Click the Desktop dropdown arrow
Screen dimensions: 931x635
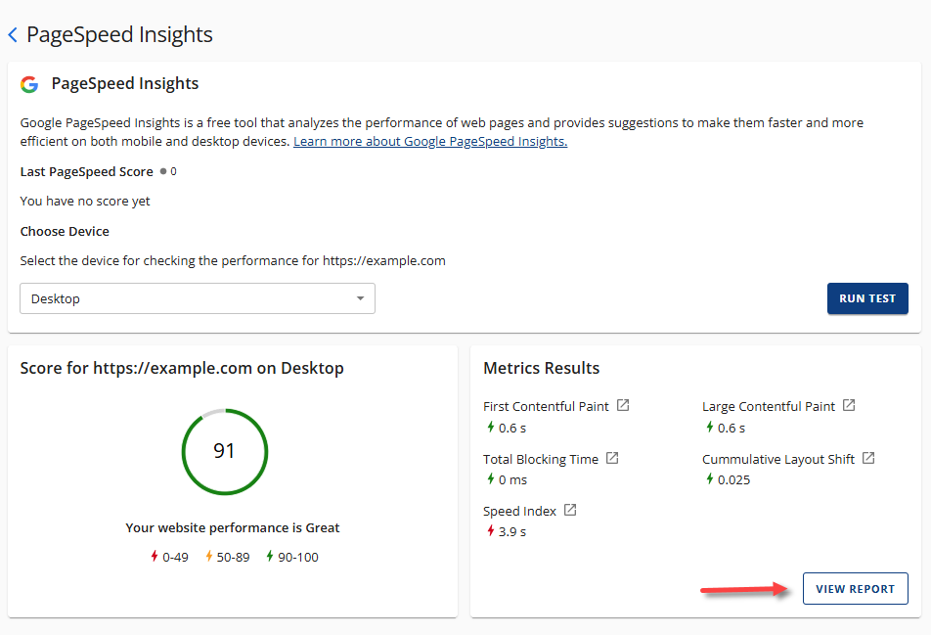point(363,298)
